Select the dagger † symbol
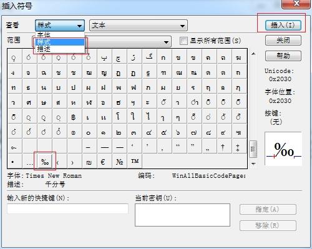The width and height of the screenshot is (312, 249). [223, 147]
